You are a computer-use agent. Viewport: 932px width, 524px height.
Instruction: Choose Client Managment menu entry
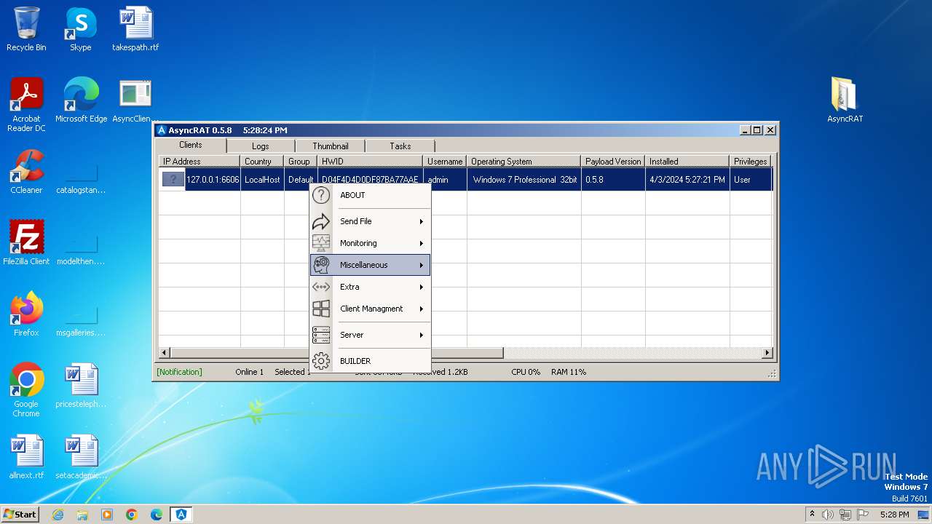(370, 309)
